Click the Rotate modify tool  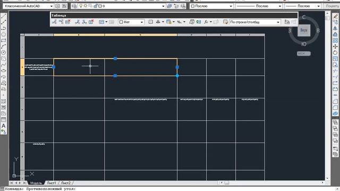tap(335, 53)
